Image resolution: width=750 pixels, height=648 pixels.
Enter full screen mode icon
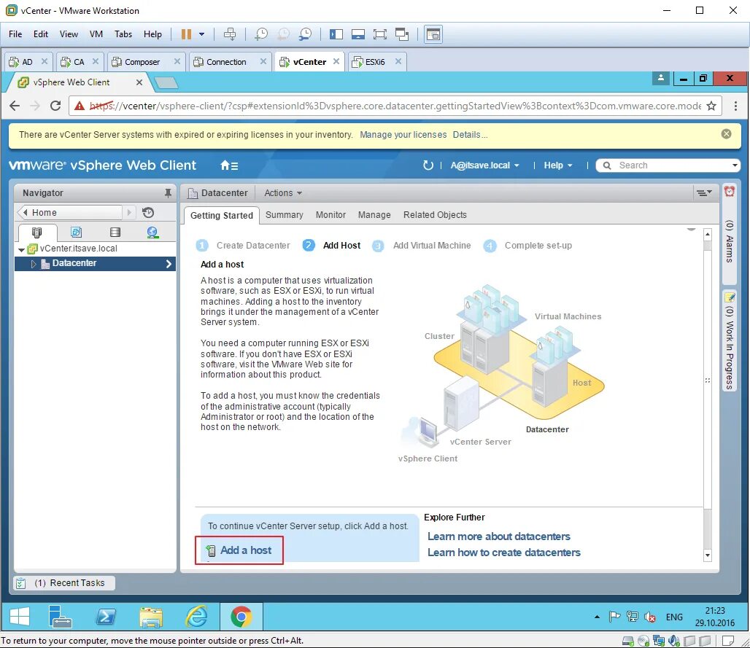(x=380, y=34)
